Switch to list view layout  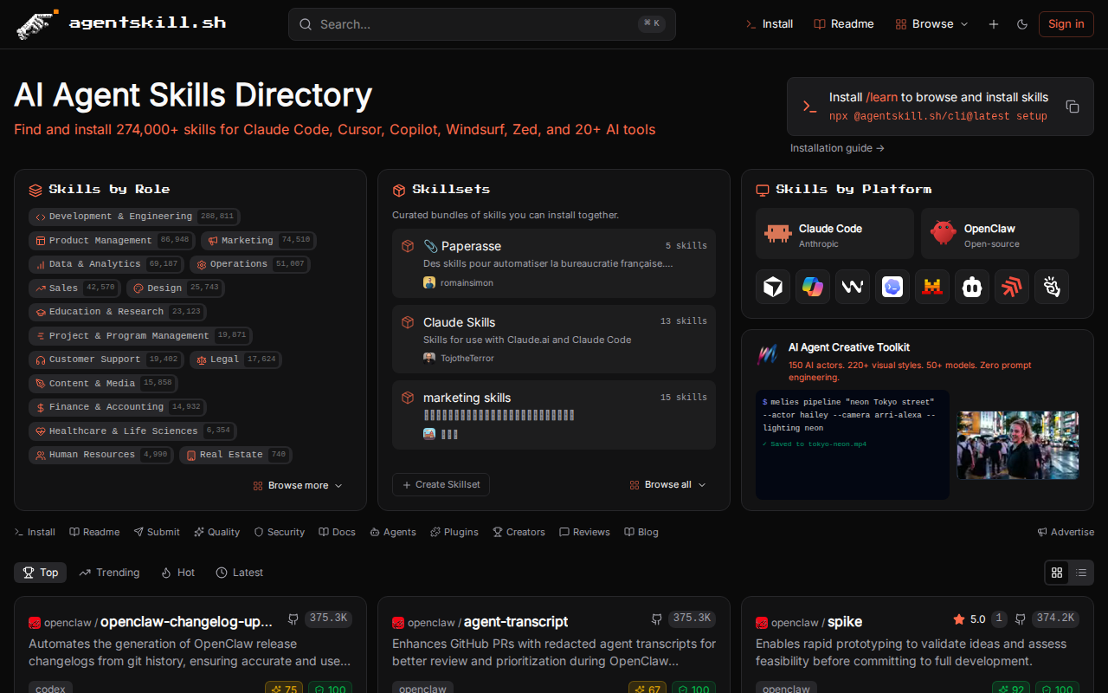point(1081,573)
